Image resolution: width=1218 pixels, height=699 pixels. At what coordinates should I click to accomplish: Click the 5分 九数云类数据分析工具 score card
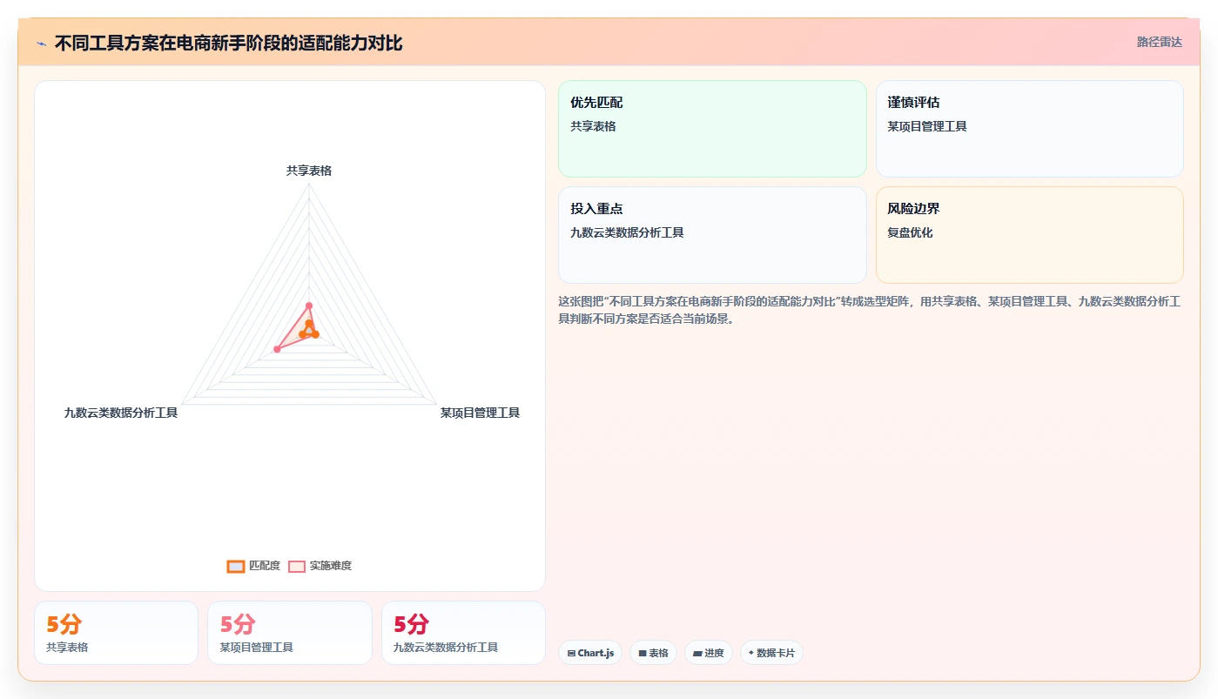pyautogui.click(x=463, y=633)
